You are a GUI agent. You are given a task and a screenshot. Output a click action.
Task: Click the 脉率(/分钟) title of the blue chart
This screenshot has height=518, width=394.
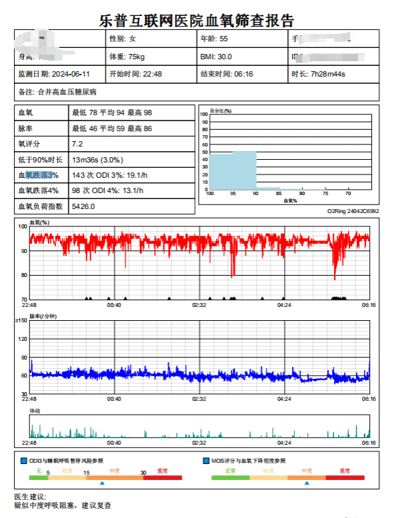pyautogui.click(x=43, y=316)
